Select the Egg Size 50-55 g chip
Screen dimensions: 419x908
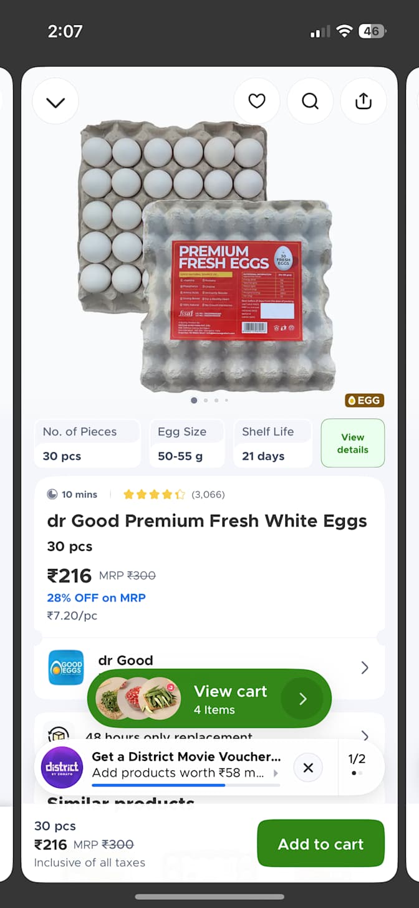187,443
